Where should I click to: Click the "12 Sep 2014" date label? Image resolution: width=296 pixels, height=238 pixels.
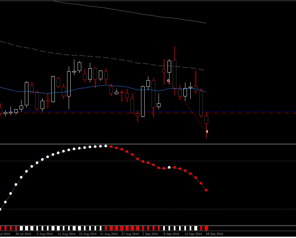pyautogui.click(x=193, y=234)
